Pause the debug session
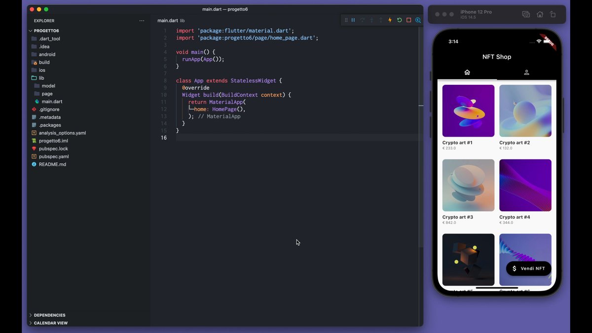This screenshot has width=592, height=333. 353,20
